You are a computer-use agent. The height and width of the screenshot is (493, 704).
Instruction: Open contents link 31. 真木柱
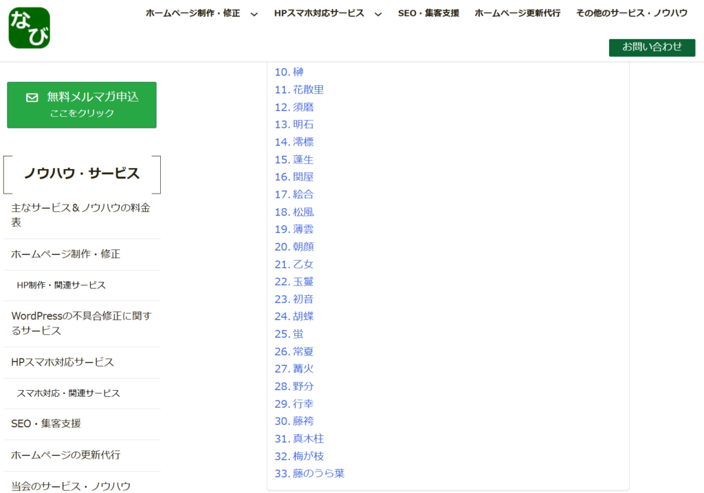click(x=299, y=439)
